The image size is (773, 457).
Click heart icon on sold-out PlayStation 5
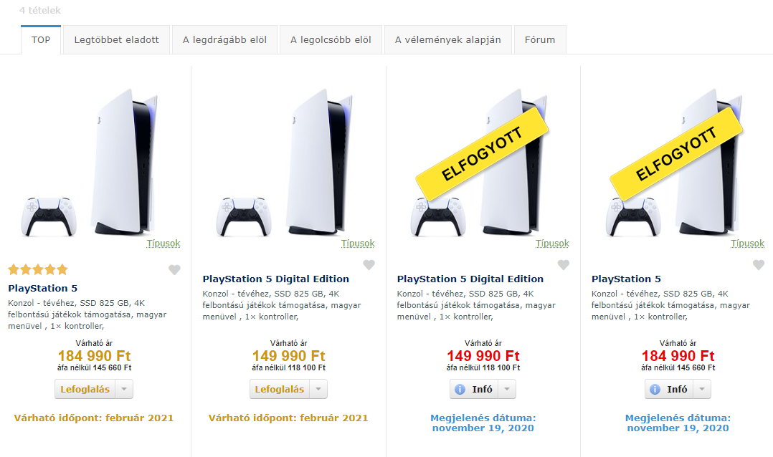[759, 265]
